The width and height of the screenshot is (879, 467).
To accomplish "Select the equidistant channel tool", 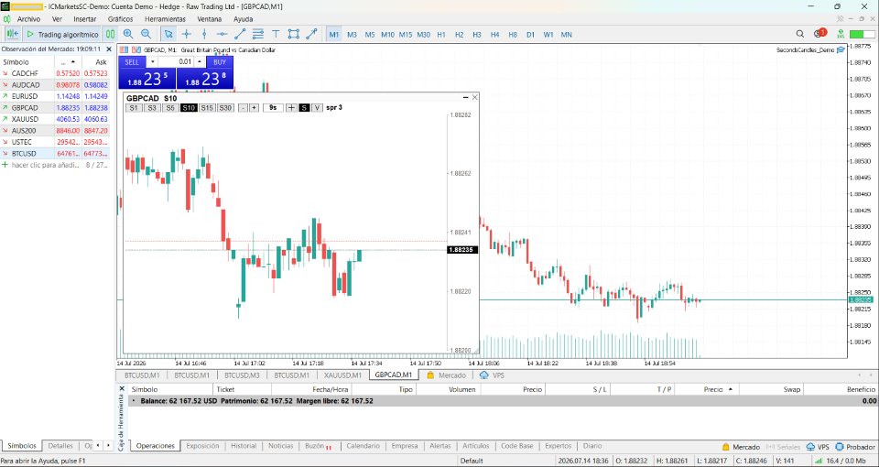I will click(258, 34).
